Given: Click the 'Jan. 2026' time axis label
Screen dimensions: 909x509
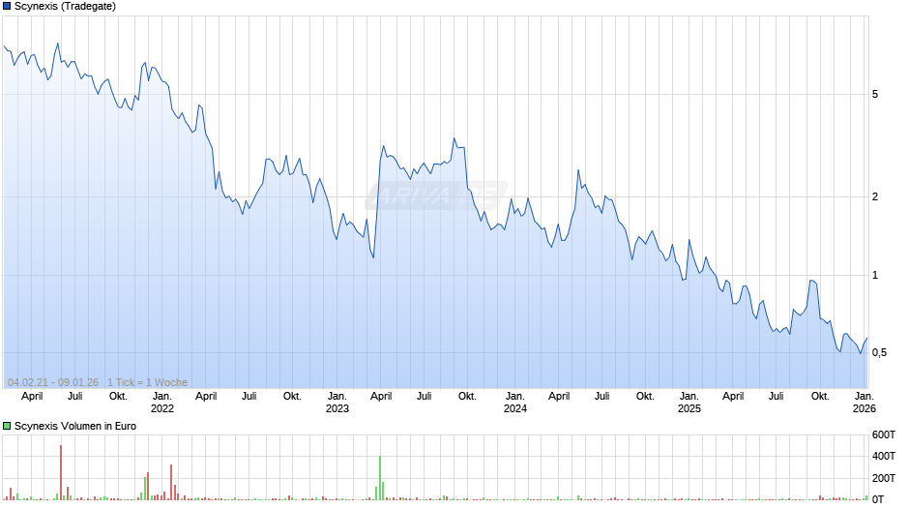Looking at the screenshot, I should point(865,403).
